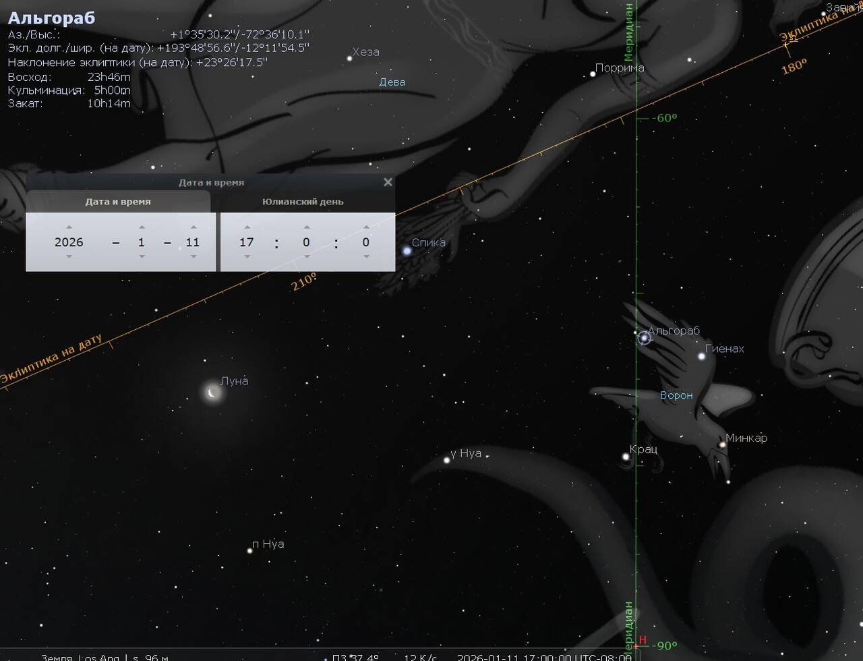Click the hour field showing 17
This screenshot has height=661, width=863.
point(247,242)
